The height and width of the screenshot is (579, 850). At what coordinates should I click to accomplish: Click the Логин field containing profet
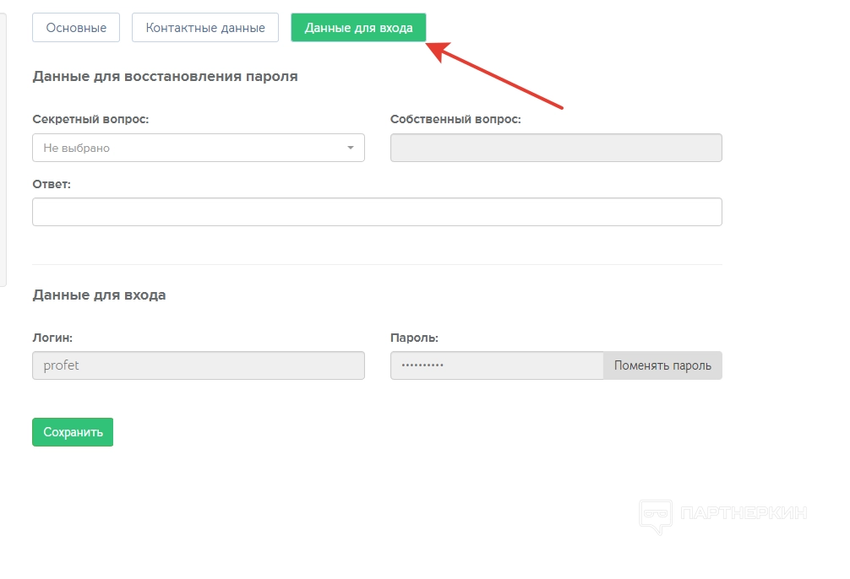199,365
